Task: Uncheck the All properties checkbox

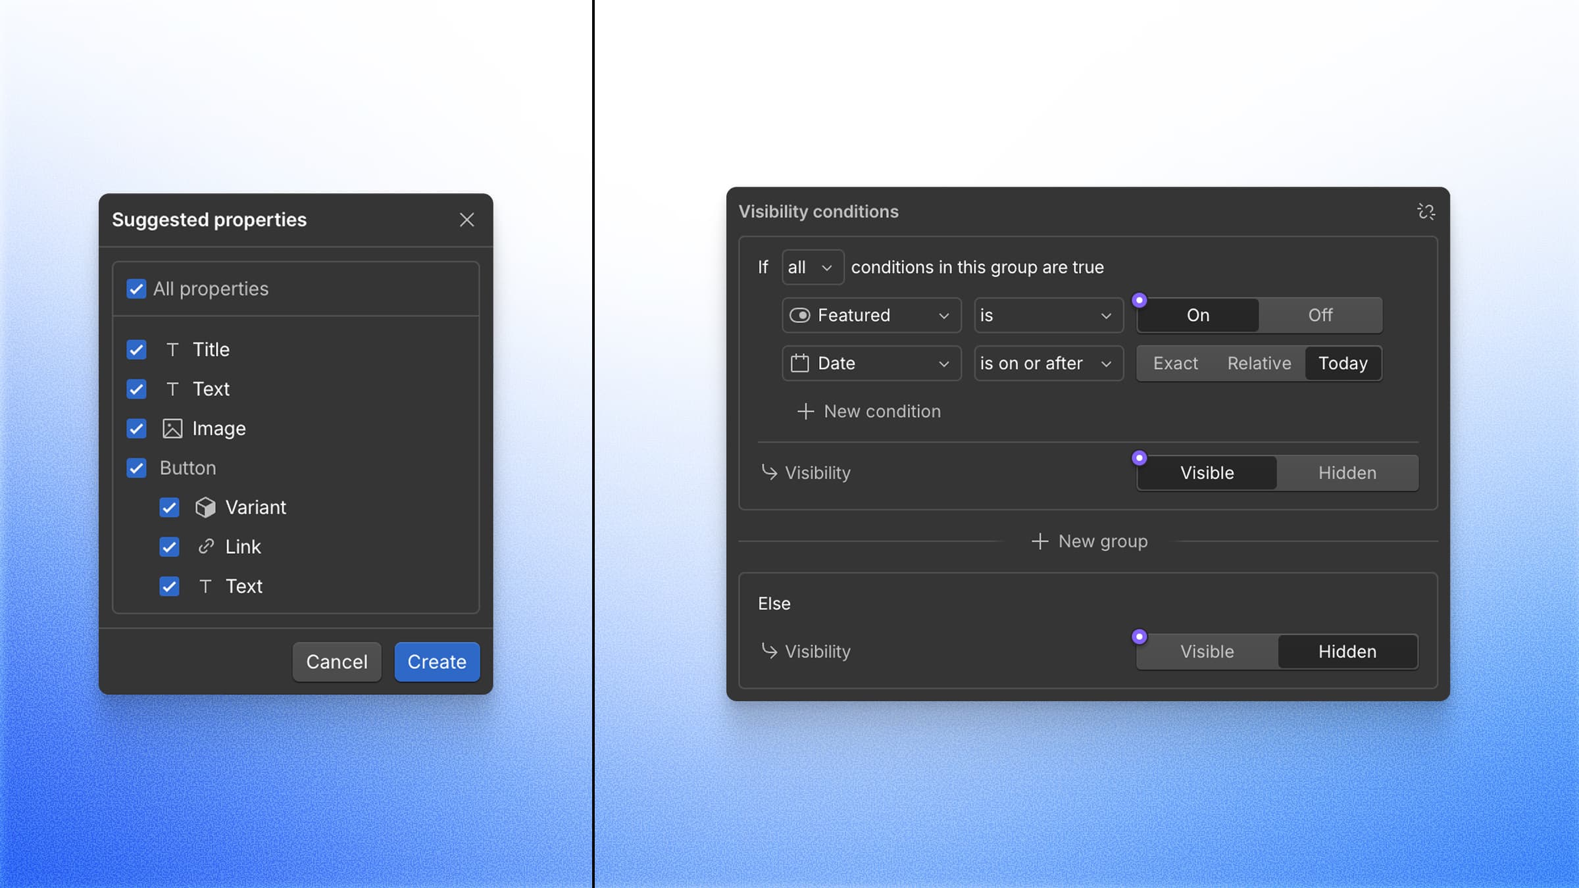Action: pyautogui.click(x=136, y=289)
